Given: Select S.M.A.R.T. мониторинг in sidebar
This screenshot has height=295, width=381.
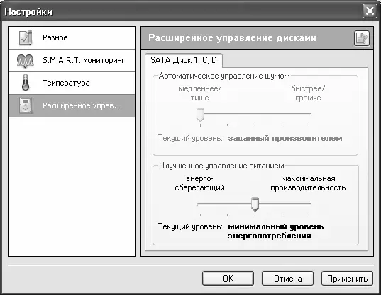Looking at the screenshot, I should coord(72,61).
